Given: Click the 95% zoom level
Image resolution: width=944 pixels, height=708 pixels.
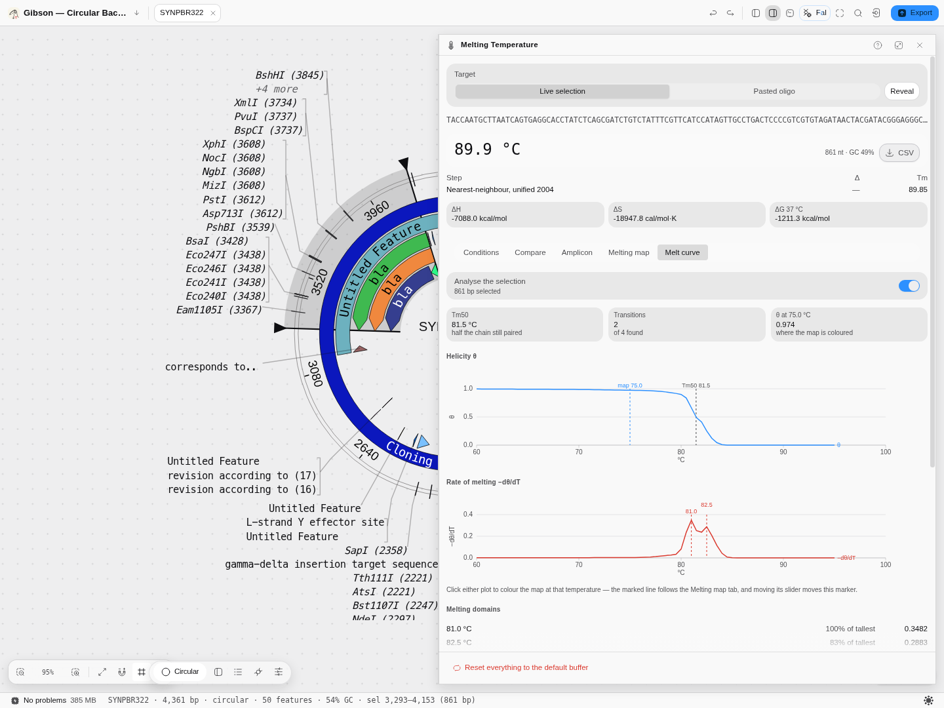Looking at the screenshot, I should [48, 672].
